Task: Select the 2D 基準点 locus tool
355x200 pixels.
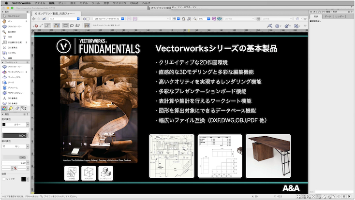Action: click(14, 48)
